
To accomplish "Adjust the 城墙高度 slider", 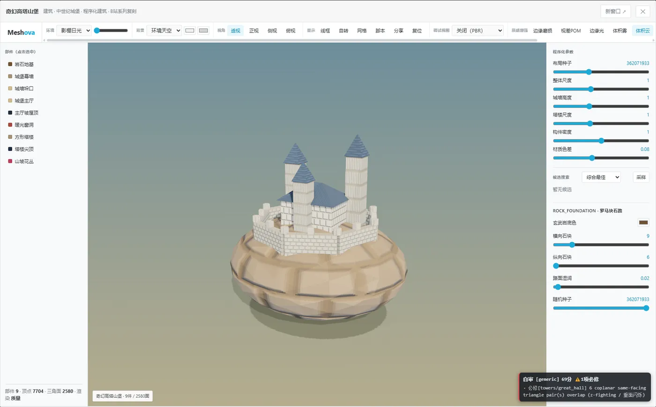I will [601, 106].
